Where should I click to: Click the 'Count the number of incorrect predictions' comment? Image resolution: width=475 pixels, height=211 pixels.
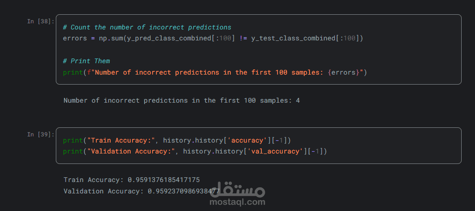[x=147, y=28]
